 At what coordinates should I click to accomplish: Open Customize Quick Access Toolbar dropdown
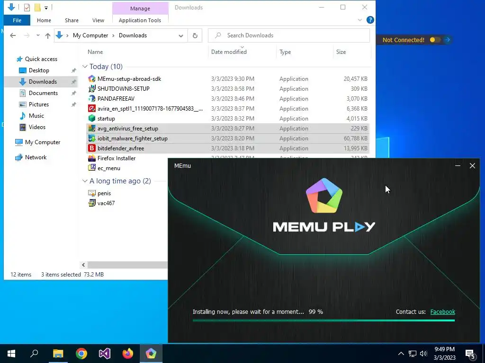(46, 8)
